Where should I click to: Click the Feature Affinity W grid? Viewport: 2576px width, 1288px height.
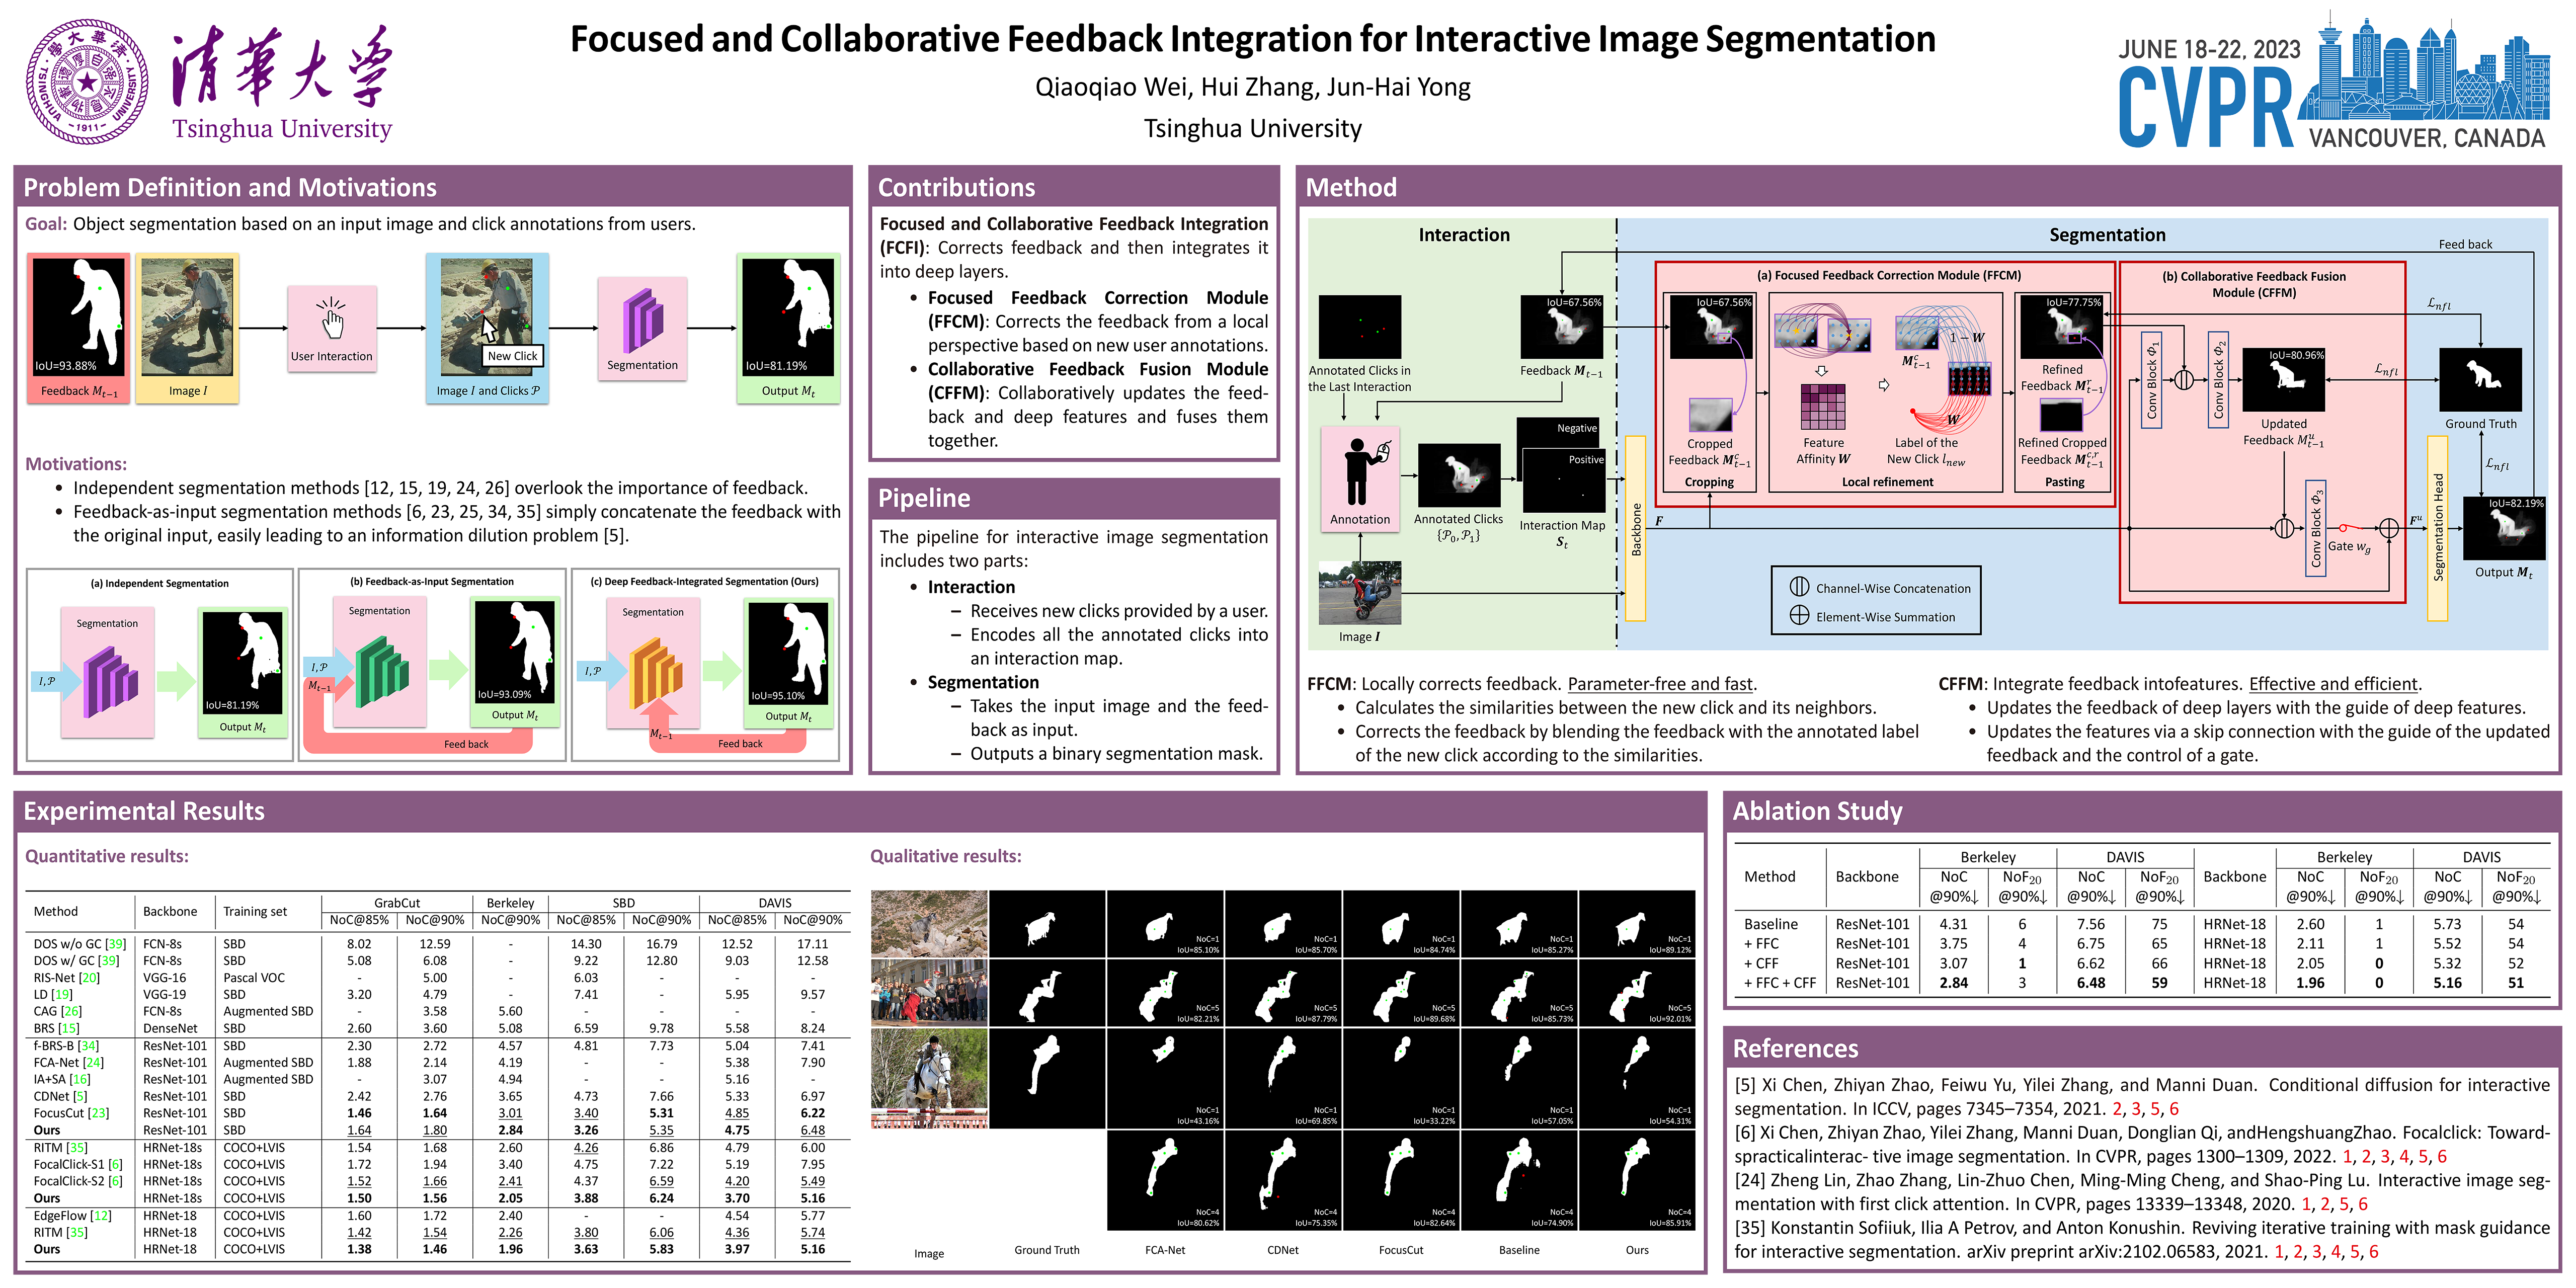[1823, 407]
